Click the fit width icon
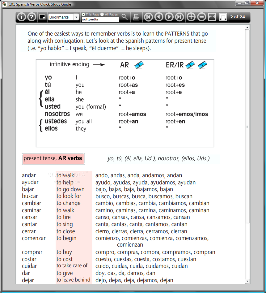Image resolution: width=266 pixels, height=293 pixels. 212,17
